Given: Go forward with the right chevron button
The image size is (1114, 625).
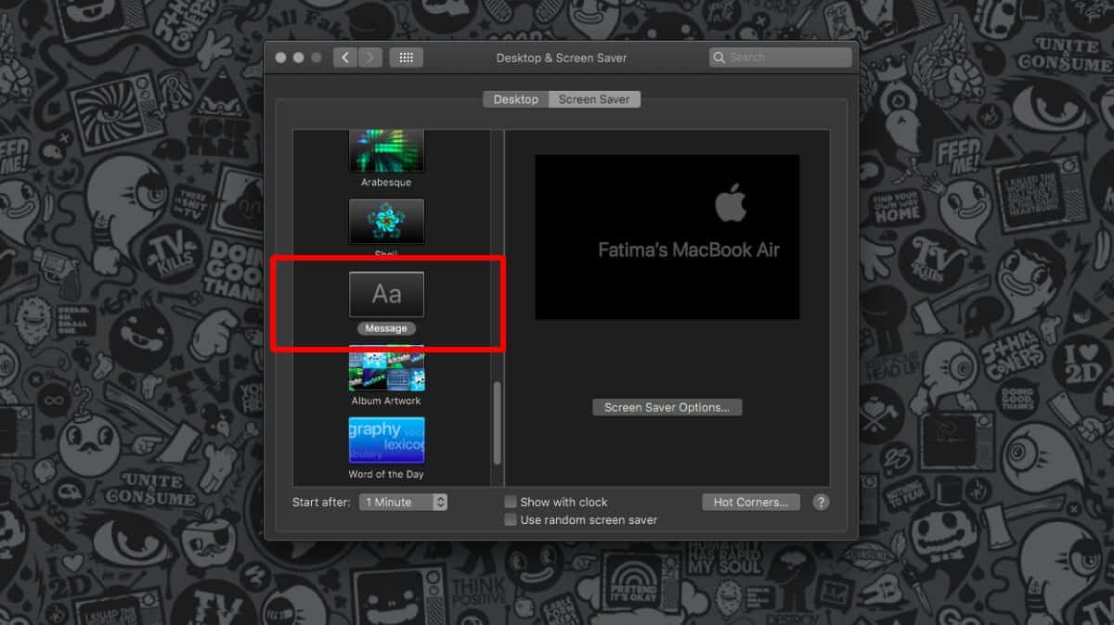Looking at the screenshot, I should (369, 57).
